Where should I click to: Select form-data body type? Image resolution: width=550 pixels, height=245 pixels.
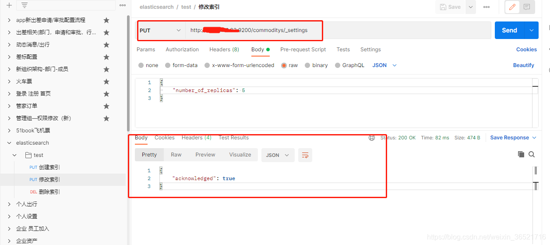click(168, 65)
